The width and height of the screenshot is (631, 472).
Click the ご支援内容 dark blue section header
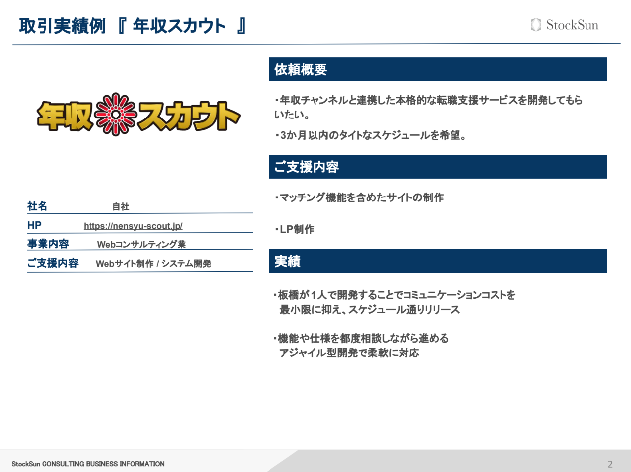(438, 167)
